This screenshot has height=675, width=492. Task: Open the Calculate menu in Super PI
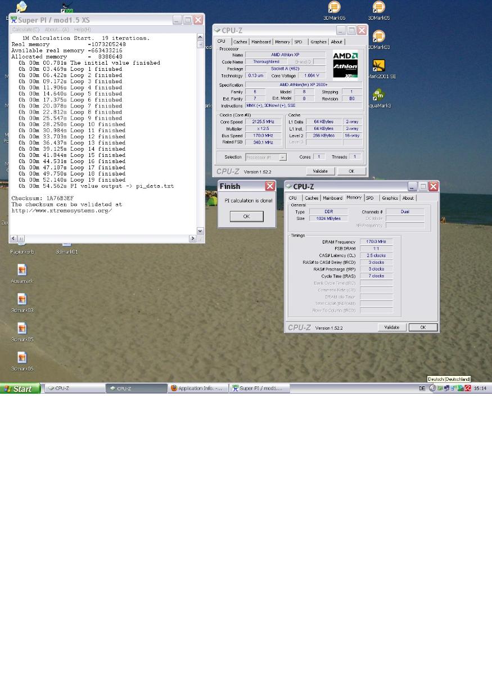tap(26, 29)
